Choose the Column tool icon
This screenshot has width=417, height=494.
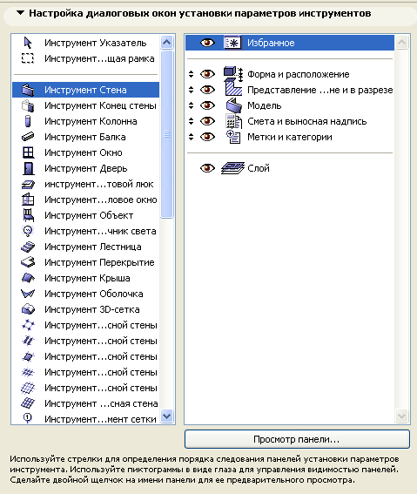28,121
